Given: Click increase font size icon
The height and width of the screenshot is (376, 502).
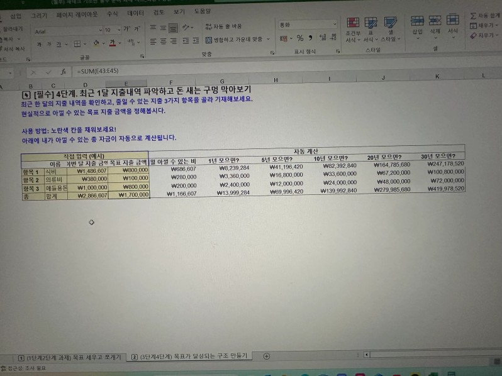Looking at the screenshot, I should [x=127, y=29].
